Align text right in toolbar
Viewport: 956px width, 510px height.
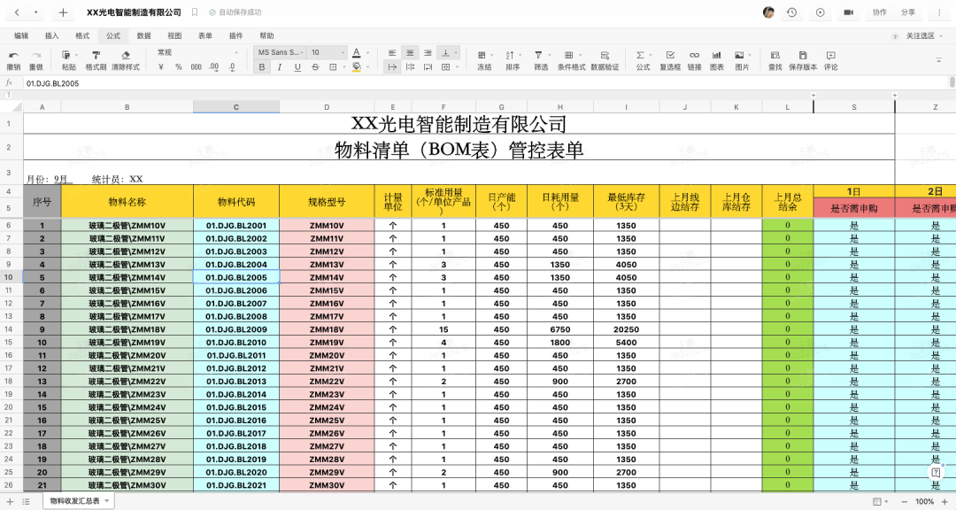pos(428,53)
